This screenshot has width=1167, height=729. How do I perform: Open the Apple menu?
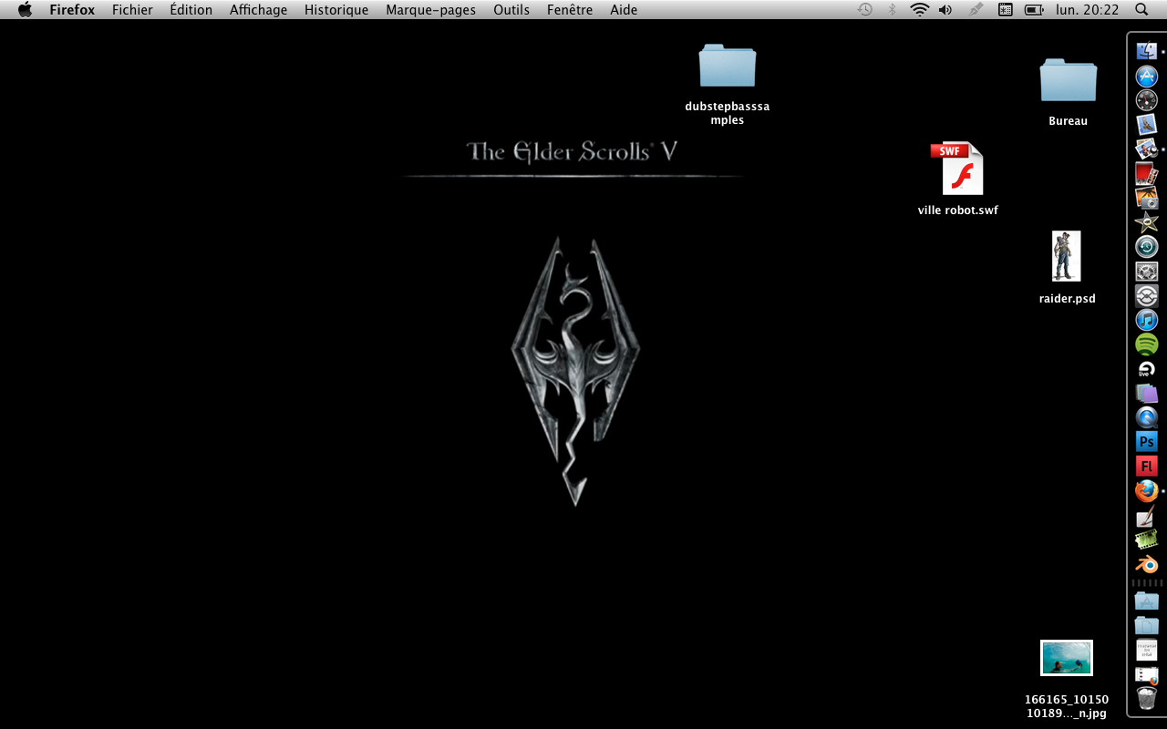tap(25, 9)
